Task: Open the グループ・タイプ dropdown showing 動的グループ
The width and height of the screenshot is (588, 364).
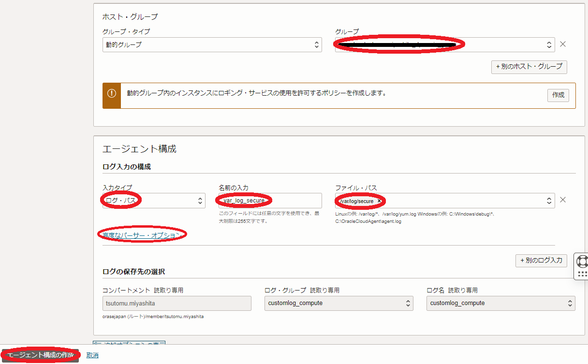Action: (x=212, y=44)
